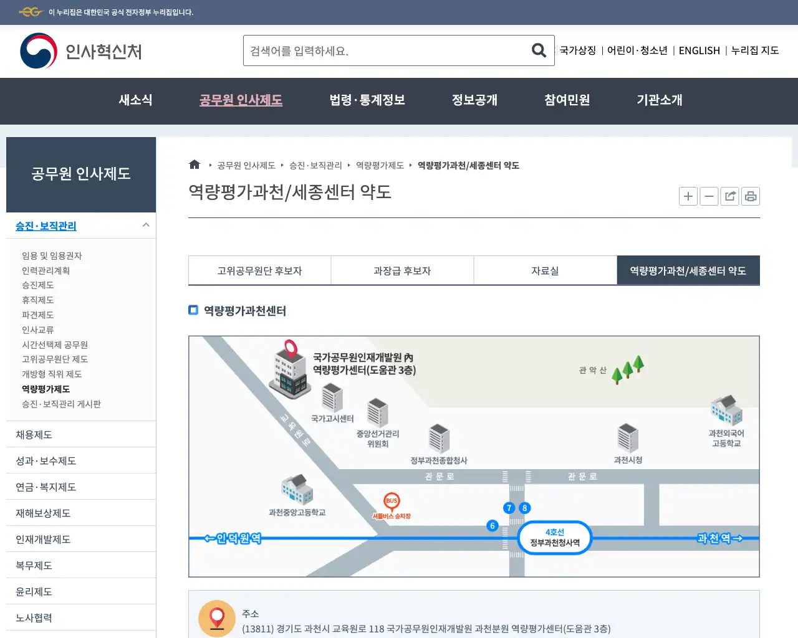This screenshot has width=798, height=638.
Task: Open the 법령·통계정보 menu
Action: pyautogui.click(x=367, y=100)
